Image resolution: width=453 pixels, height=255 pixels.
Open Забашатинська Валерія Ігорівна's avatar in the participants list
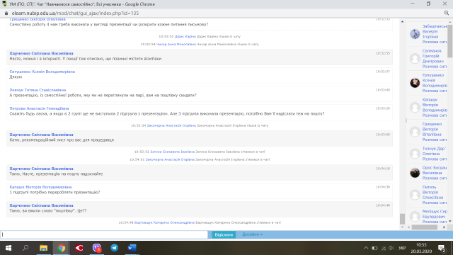coord(415,34)
